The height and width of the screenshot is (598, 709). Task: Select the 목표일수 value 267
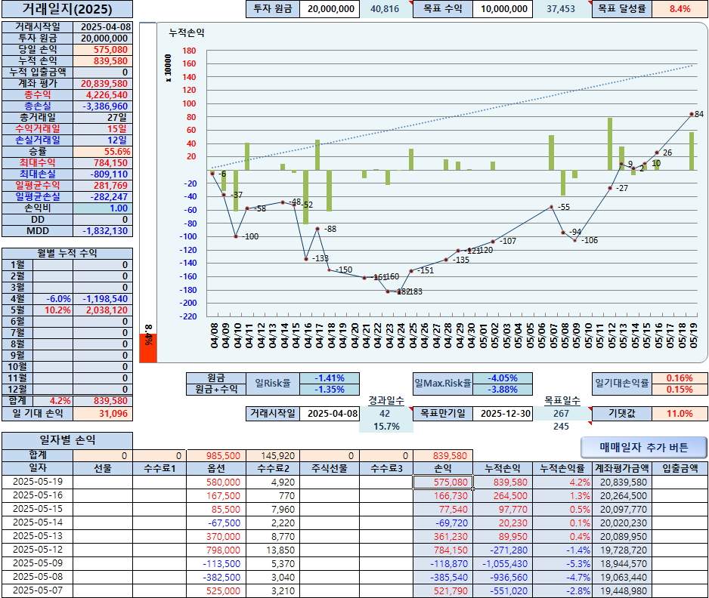562,413
